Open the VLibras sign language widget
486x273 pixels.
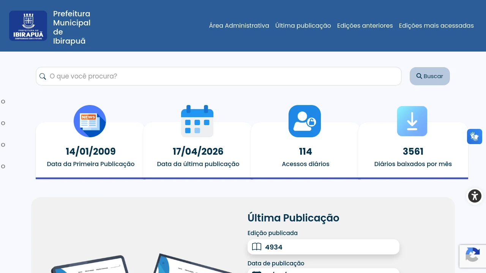[x=474, y=136]
